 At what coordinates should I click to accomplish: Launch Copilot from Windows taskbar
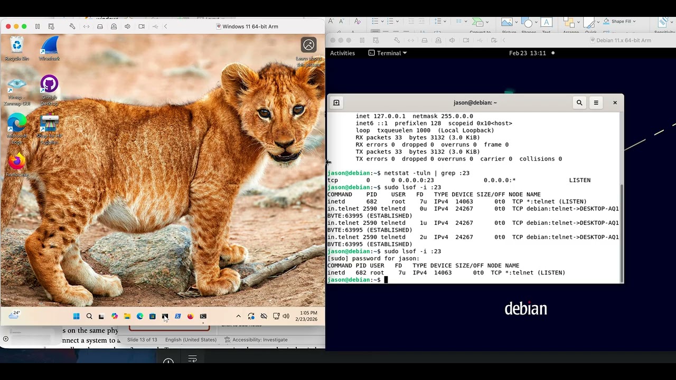pos(114,316)
